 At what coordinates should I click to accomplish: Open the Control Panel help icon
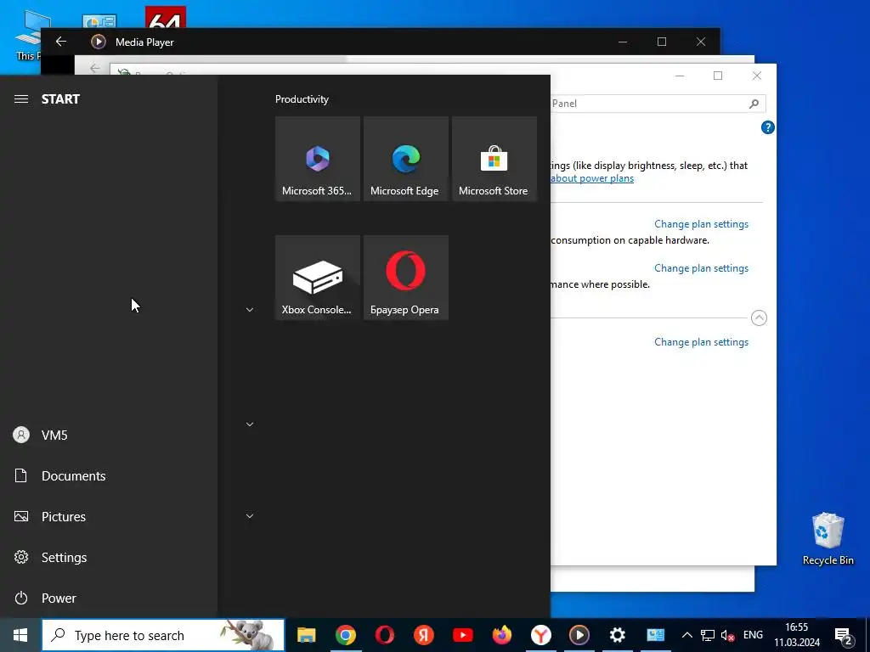point(767,127)
